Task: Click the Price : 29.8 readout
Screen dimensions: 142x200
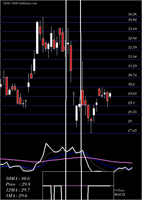Action: tap(18, 184)
